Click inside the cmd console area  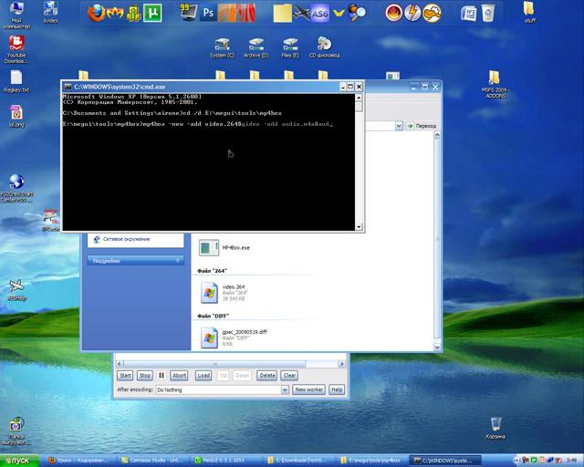[209, 162]
